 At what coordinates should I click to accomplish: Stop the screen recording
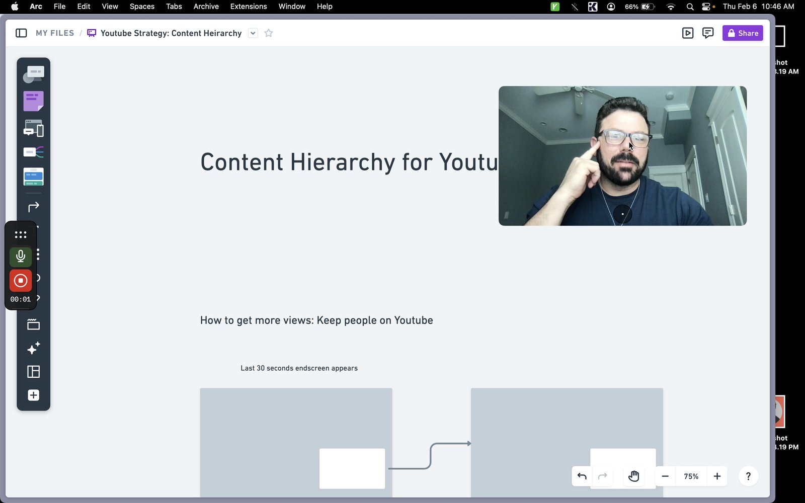point(21,281)
